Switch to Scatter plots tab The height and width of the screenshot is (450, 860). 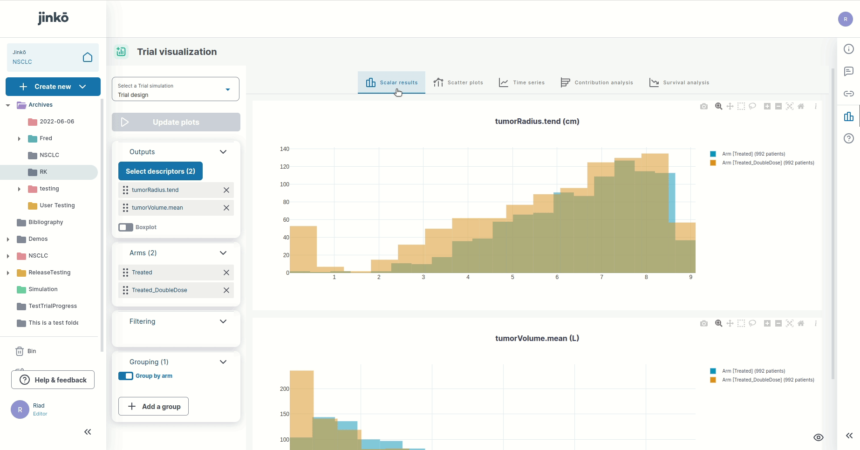coord(458,82)
